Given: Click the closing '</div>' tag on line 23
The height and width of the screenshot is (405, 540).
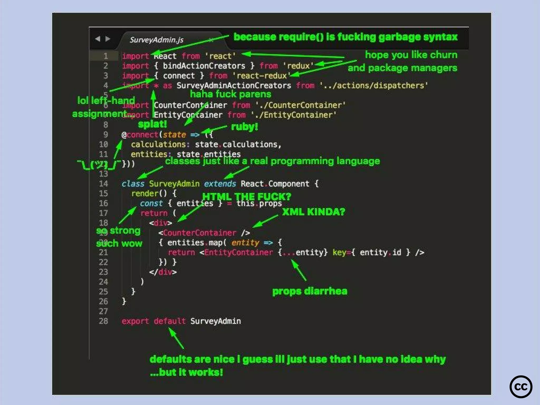Looking at the screenshot, I should pyautogui.click(x=163, y=272).
